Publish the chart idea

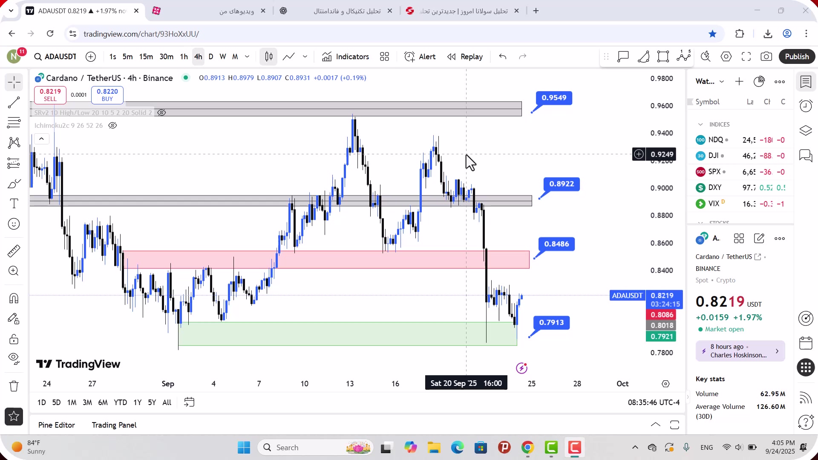pos(797,57)
